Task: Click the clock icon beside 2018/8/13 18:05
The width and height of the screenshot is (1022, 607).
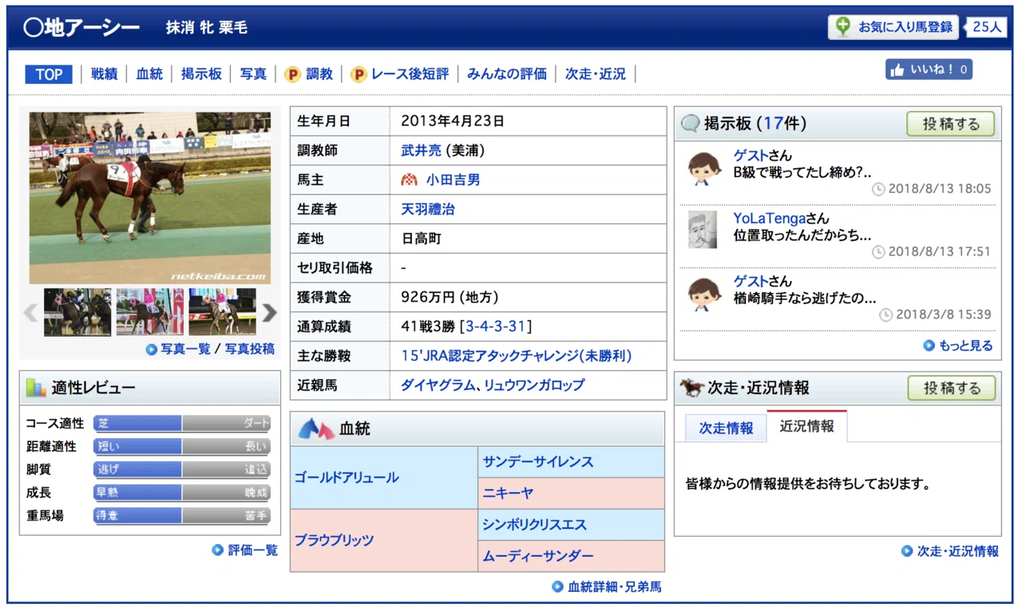Action: pyautogui.click(x=878, y=189)
